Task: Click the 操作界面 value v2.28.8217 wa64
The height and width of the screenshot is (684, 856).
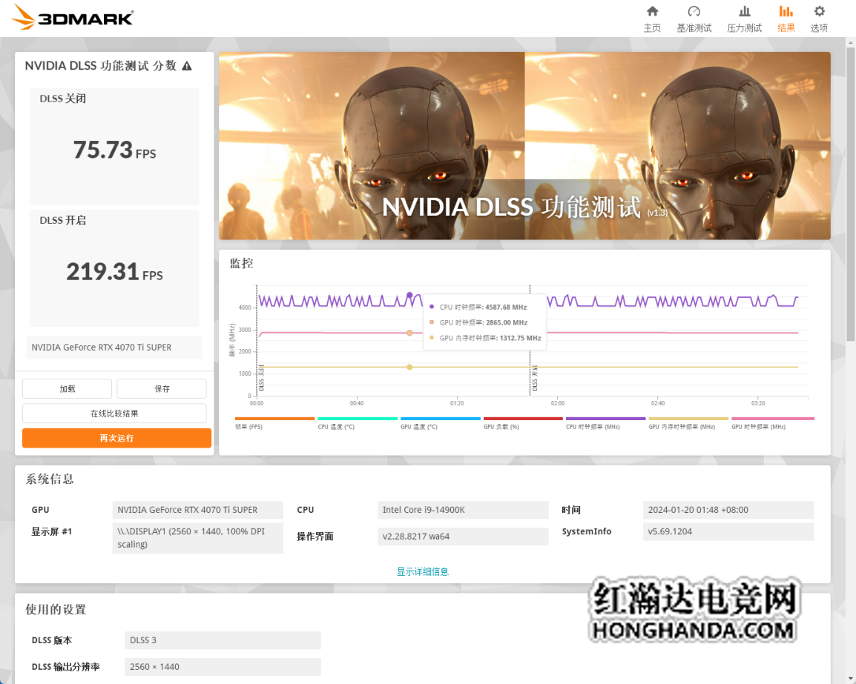Action: (x=463, y=537)
